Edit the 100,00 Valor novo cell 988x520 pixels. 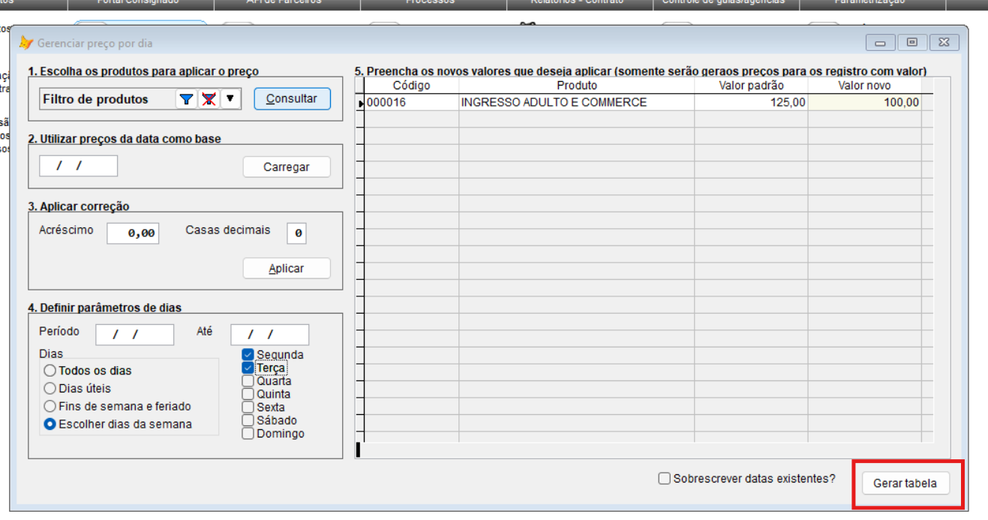pos(864,103)
